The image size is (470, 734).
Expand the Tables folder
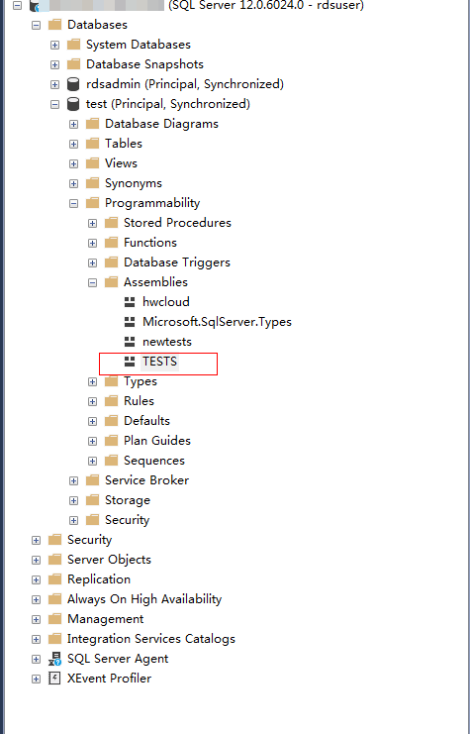click(74, 144)
